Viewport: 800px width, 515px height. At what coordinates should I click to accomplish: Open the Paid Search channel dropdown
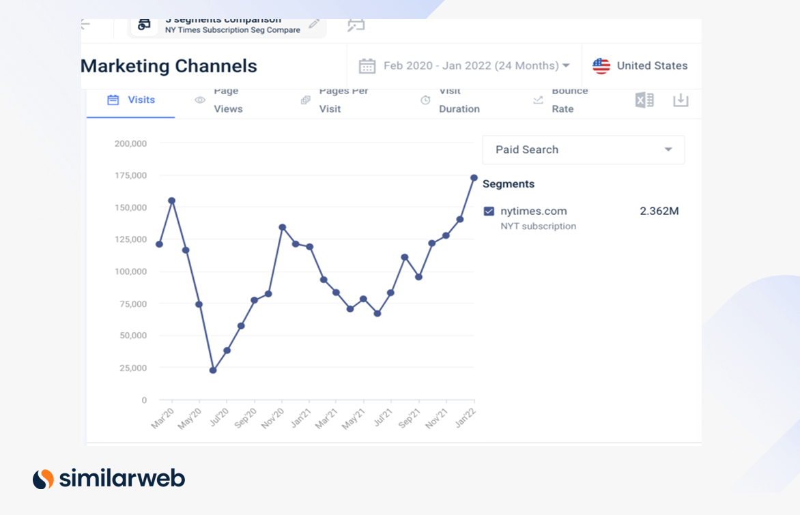(x=582, y=149)
